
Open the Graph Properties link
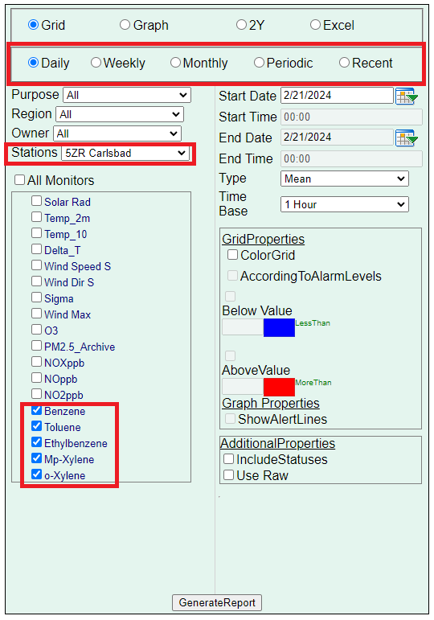271,403
